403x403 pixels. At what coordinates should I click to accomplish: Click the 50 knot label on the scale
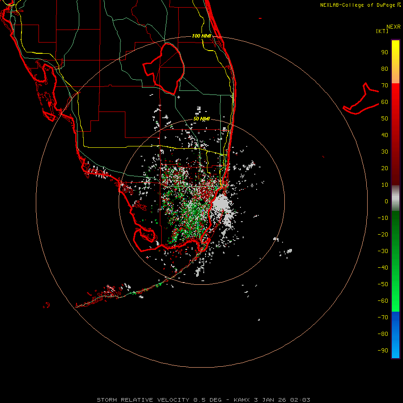(x=385, y=119)
